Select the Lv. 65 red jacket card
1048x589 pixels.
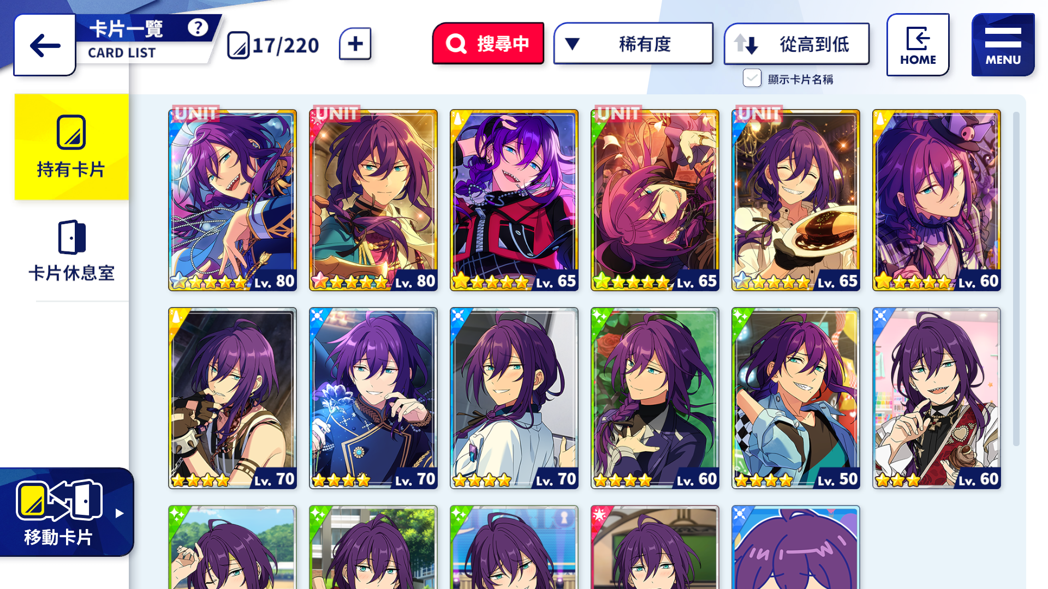[x=514, y=200]
